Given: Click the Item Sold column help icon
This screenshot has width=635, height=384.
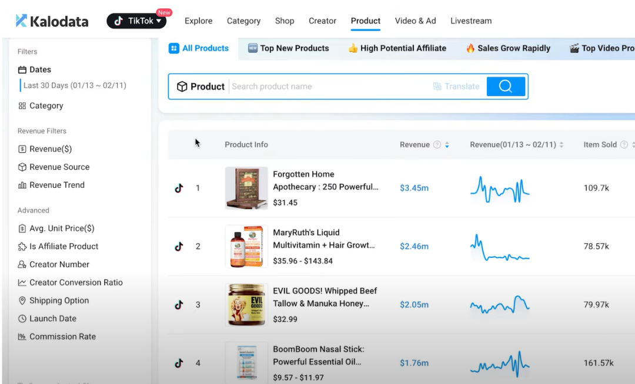Looking at the screenshot, I should [624, 145].
